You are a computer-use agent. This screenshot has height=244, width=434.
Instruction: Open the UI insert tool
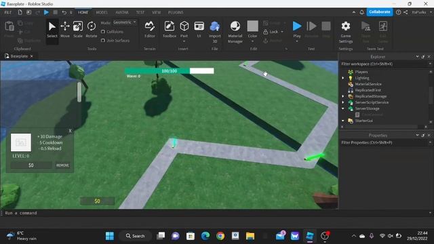[199, 30]
